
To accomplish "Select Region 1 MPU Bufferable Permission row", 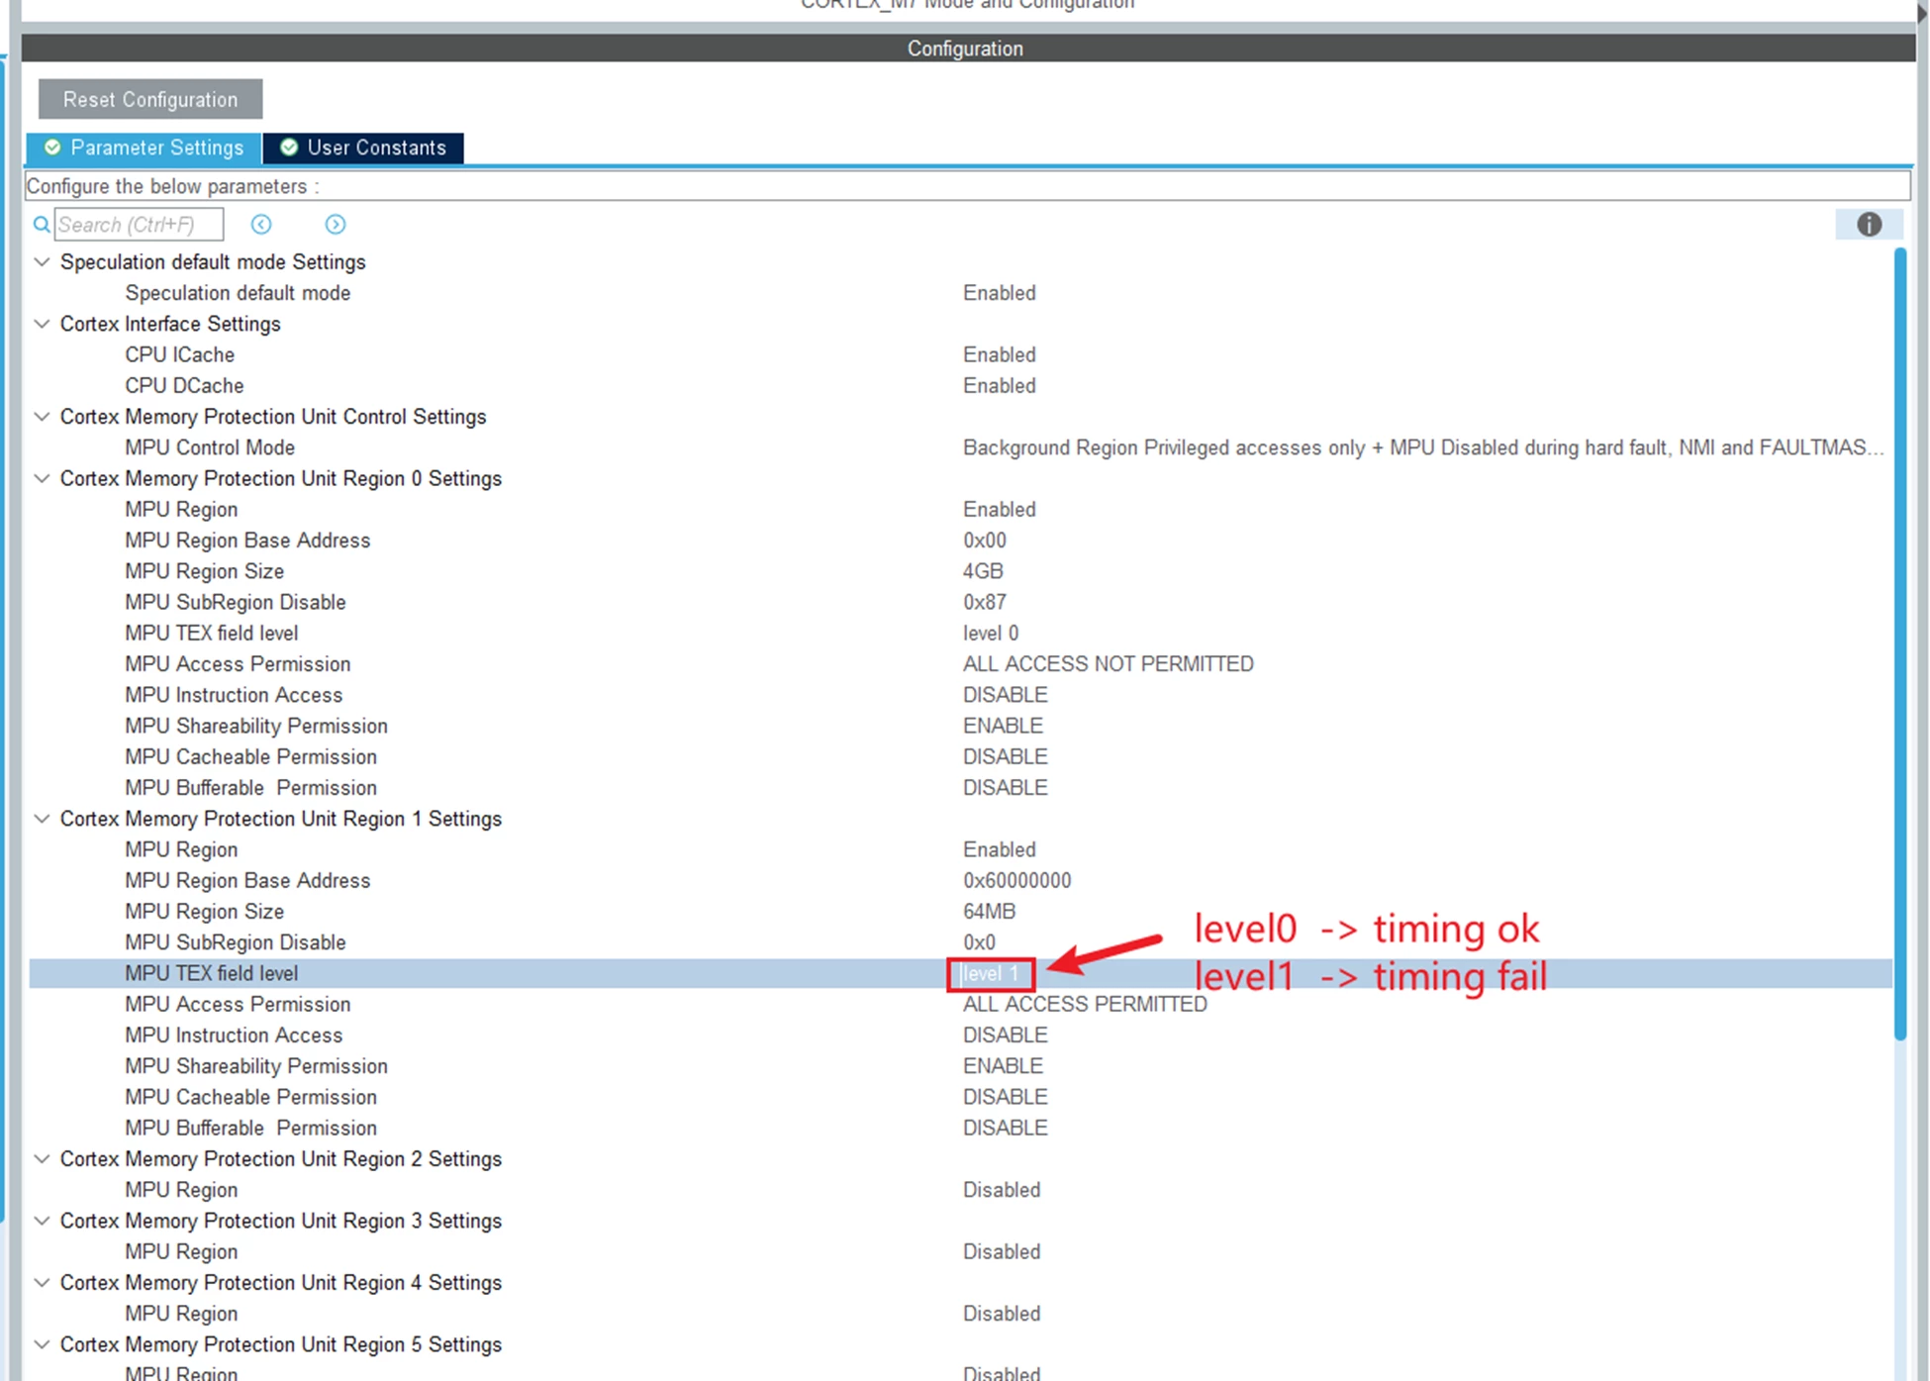I will 960,1128.
